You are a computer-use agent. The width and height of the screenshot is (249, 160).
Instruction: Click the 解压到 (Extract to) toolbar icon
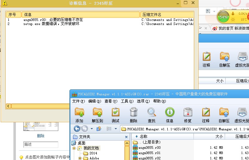tap(97, 115)
